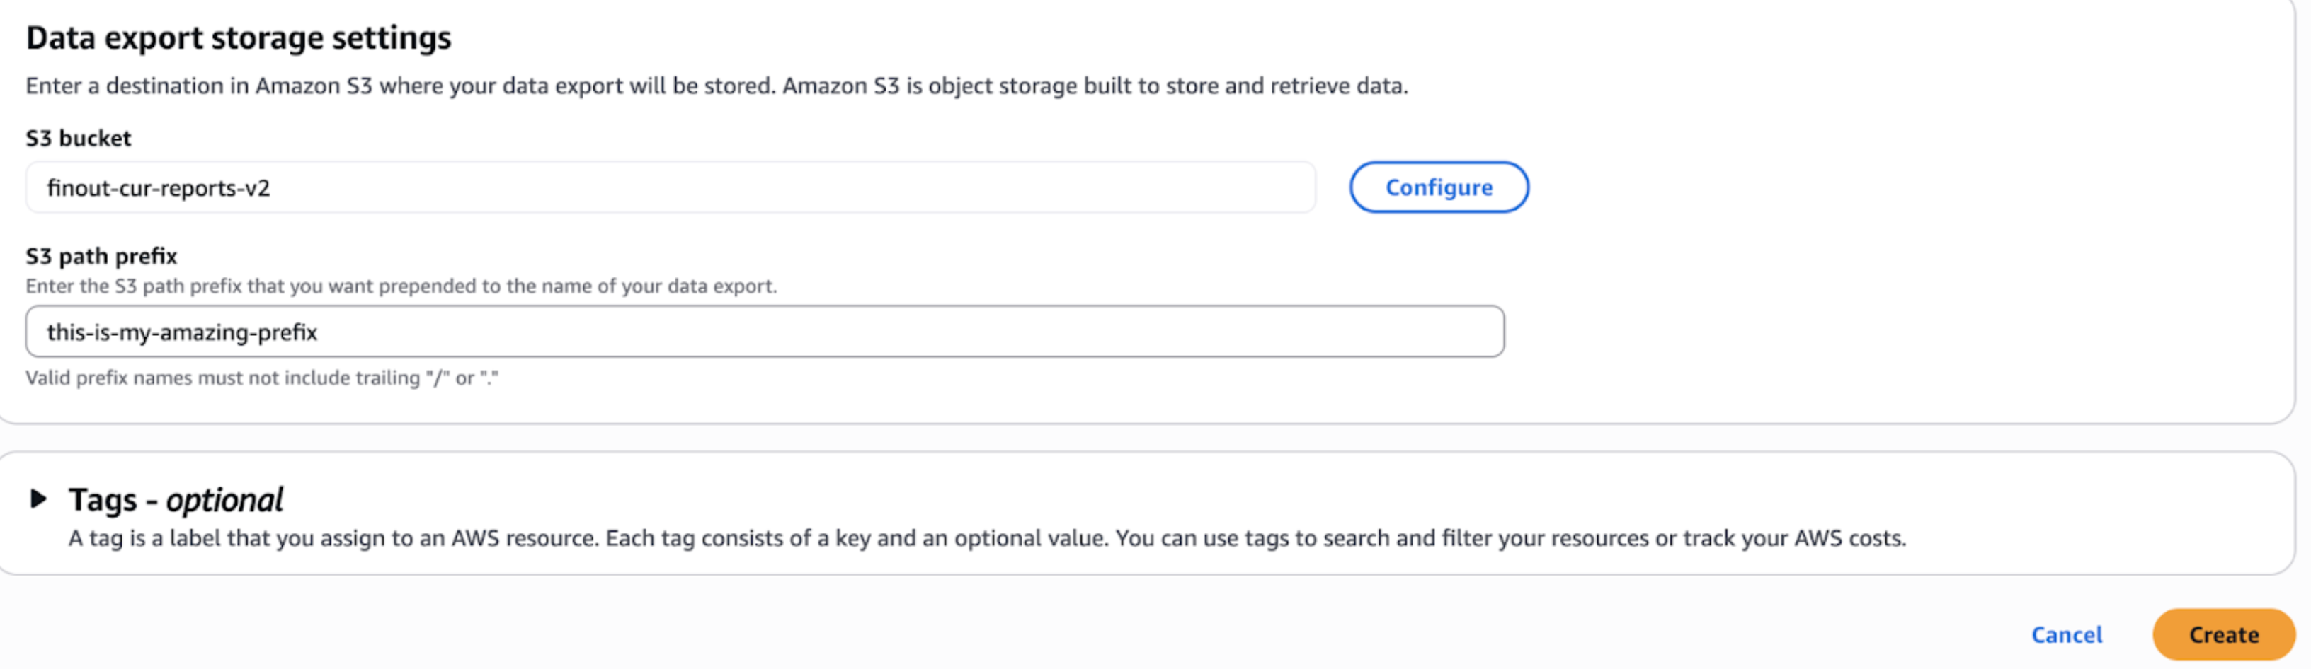Screen dimensions: 2311x669
Task: Place cursor in 'this-is-my-amazing-prefix' text
Action: click(x=182, y=332)
